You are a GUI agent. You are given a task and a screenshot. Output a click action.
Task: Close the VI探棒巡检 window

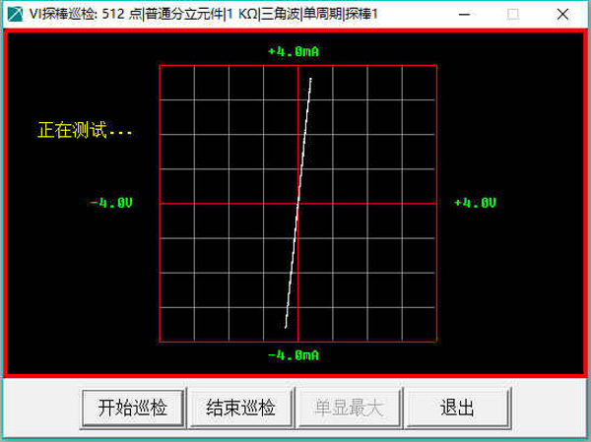point(562,15)
